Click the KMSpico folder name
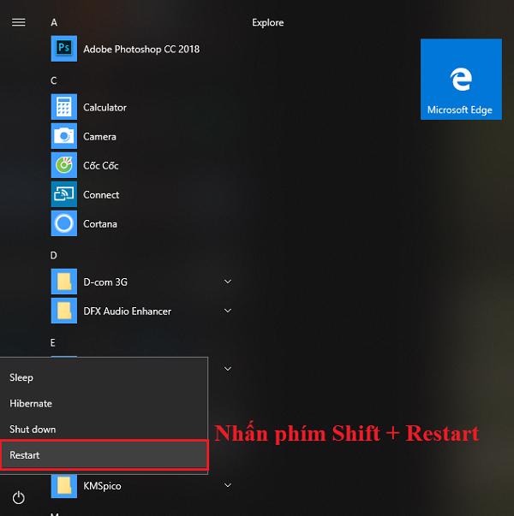Viewport: 514px width, 516px height. click(102, 486)
